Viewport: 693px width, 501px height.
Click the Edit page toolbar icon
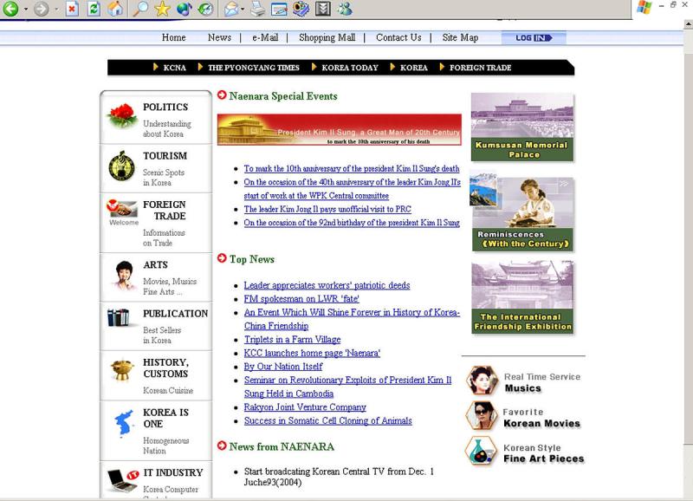[x=279, y=9]
